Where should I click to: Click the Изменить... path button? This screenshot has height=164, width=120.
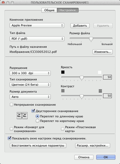(x=103, y=52)
